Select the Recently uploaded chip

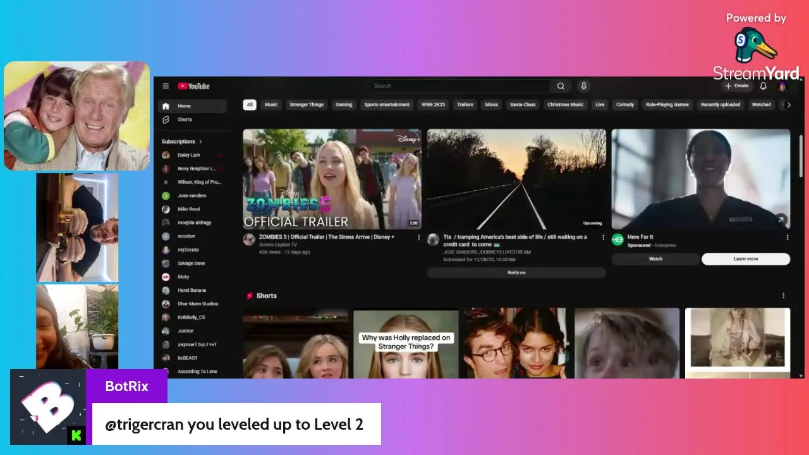coord(721,105)
